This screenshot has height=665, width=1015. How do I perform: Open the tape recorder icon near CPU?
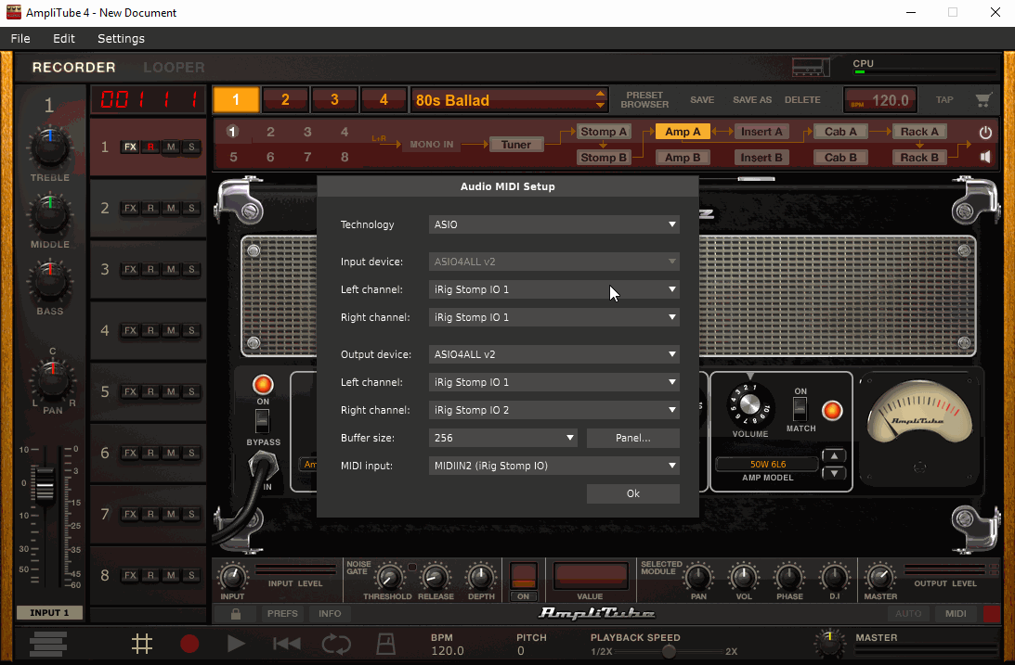(x=811, y=67)
